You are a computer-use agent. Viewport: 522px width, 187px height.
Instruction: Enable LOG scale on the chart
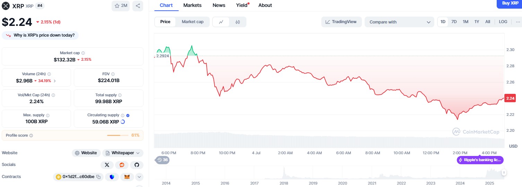(503, 22)
